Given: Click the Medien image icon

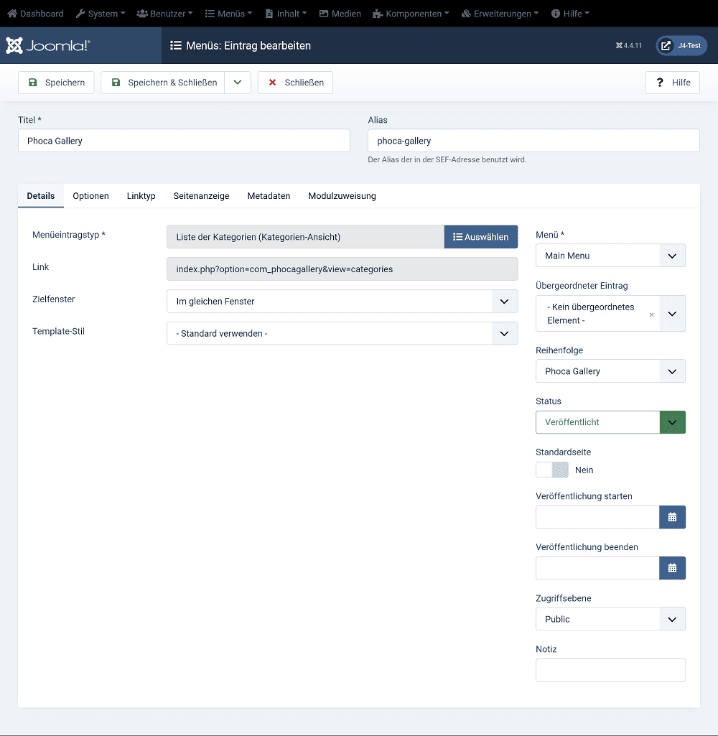Looking at the screenshot, I should point(324,14).
